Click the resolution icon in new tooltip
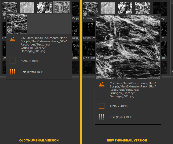This screenshot has width=173, height=144. pyautogui.click(x=102, y=106)
